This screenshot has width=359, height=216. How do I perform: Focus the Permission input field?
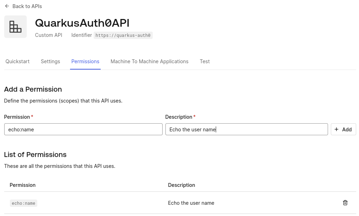click(83, 129)
